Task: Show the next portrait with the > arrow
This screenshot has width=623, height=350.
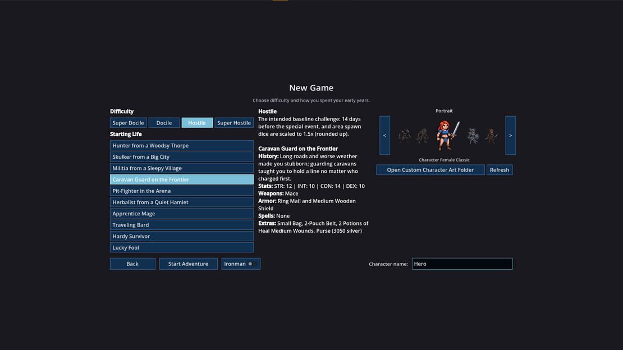Action: pos(511,136)
